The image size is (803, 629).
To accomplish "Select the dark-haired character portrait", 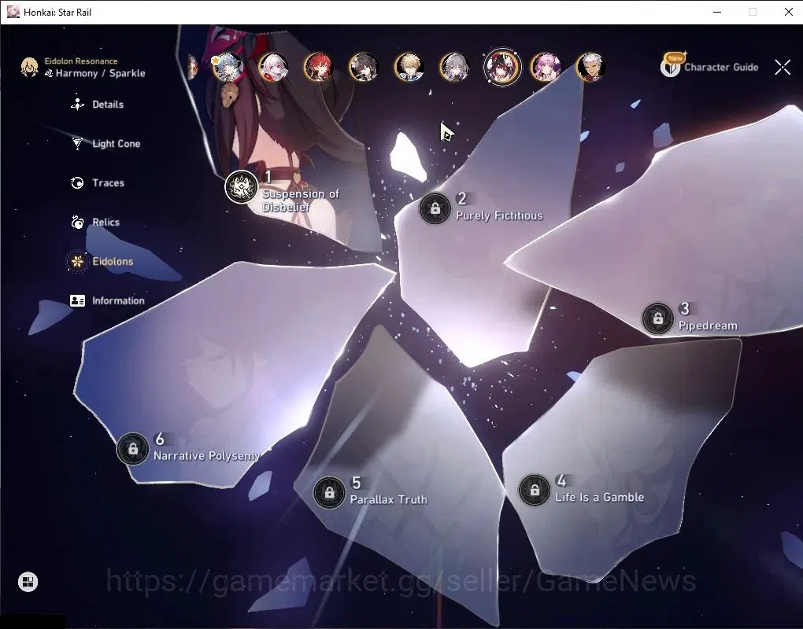I will point(364,68).
